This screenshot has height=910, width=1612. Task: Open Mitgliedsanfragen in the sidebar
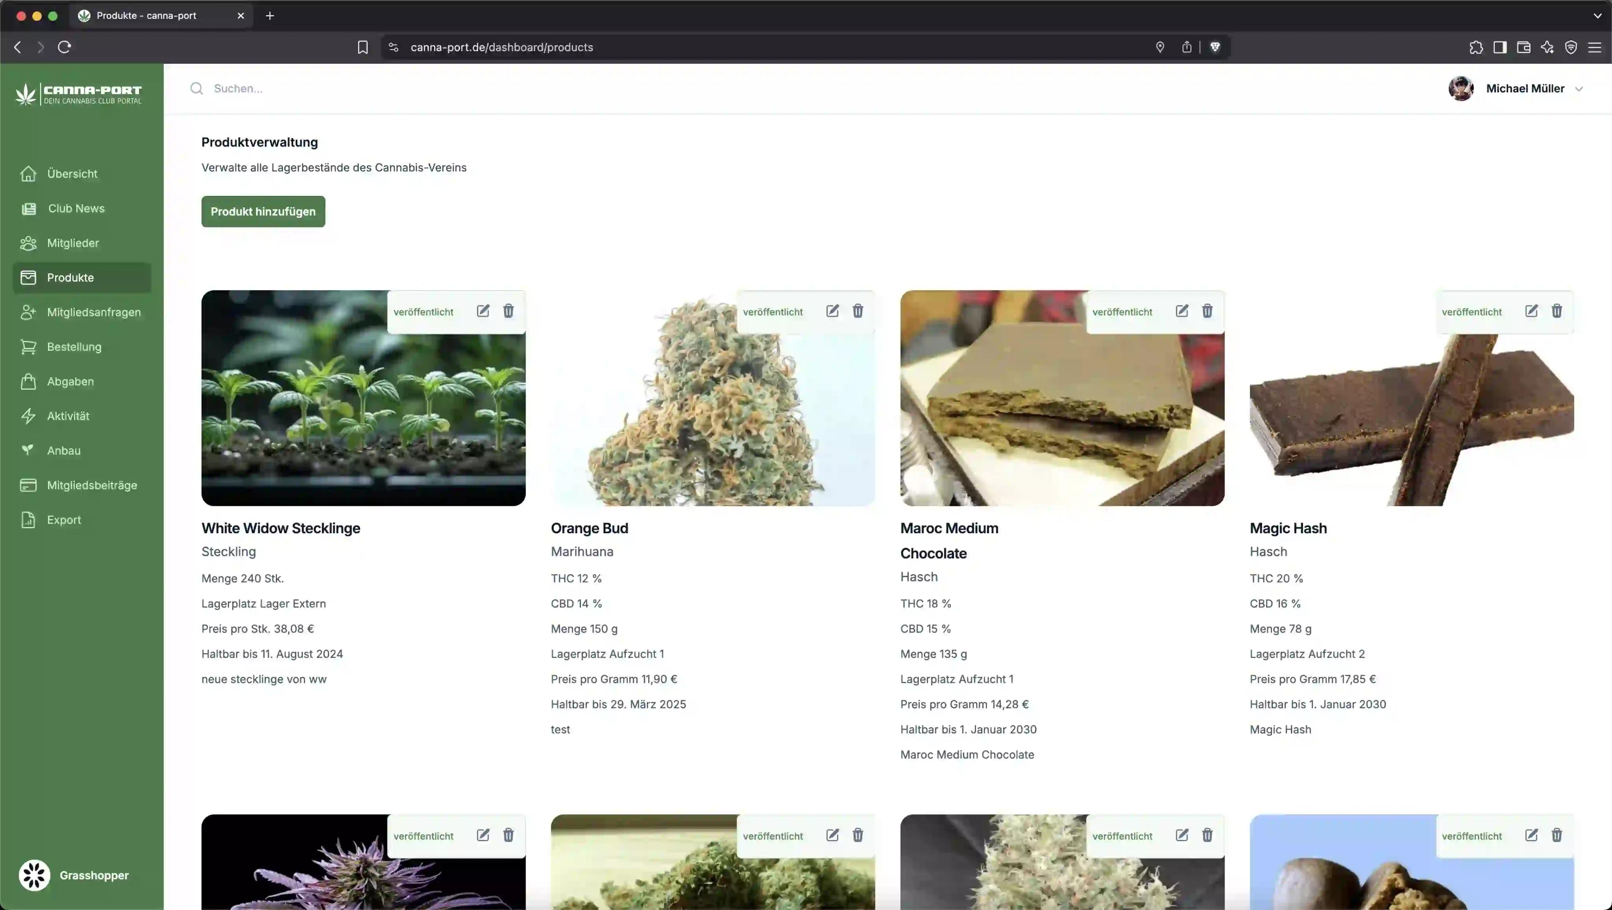pyautogui.click(x=81, y=312)
